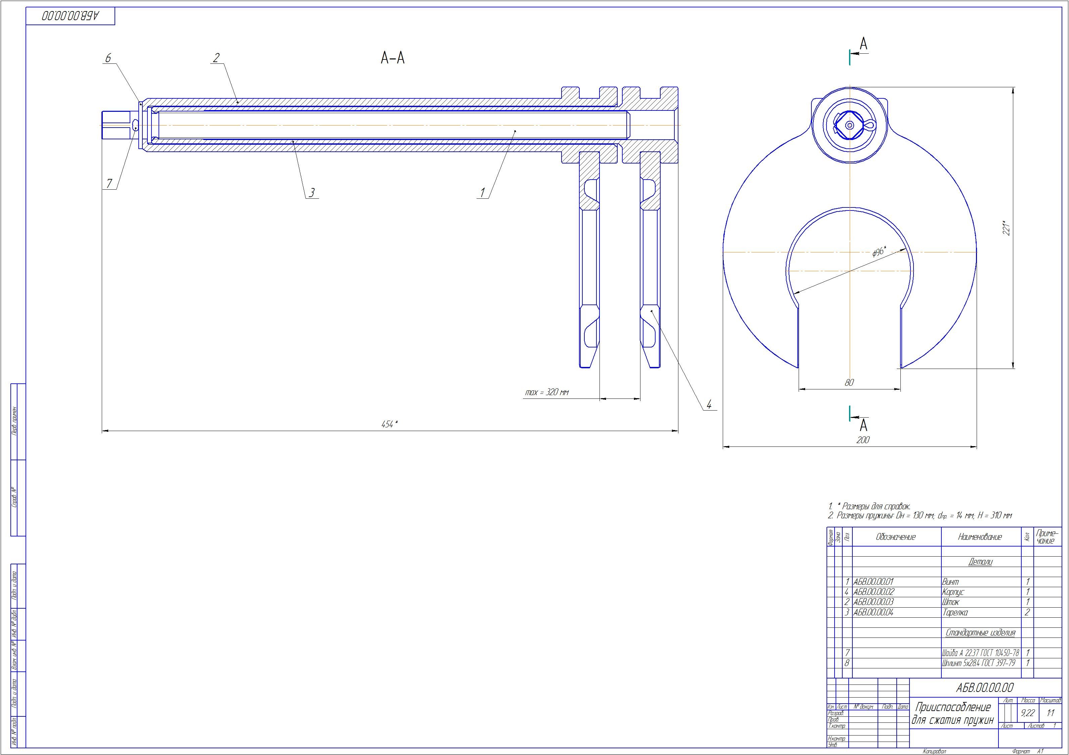Select callout number 6 label
Viewport: 1069px width, 755px height.
point(108,58)
